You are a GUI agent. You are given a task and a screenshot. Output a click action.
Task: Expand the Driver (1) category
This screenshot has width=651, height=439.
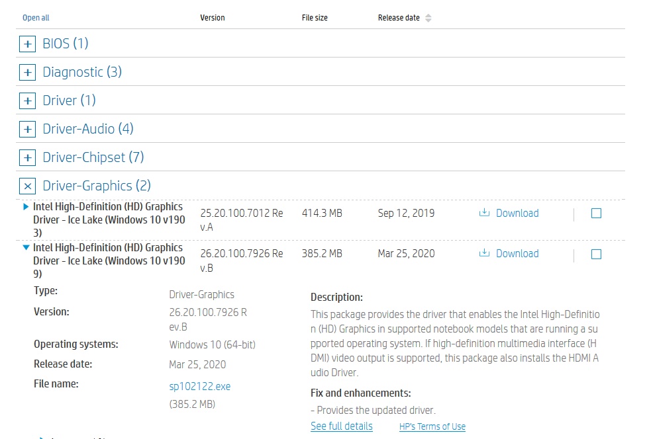27,100
